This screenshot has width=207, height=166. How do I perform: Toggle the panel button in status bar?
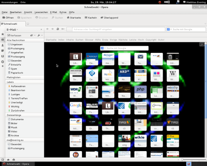tap(3, 160)
